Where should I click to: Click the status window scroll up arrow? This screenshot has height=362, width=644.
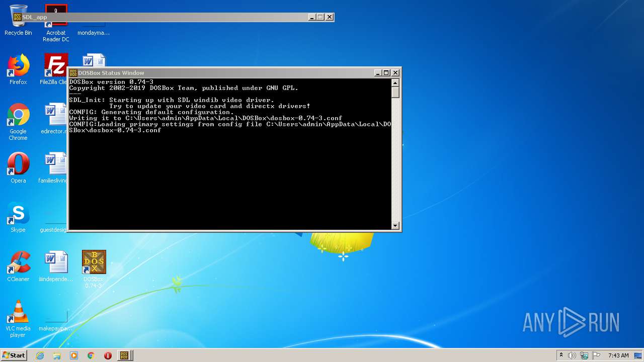click(395, 83)
